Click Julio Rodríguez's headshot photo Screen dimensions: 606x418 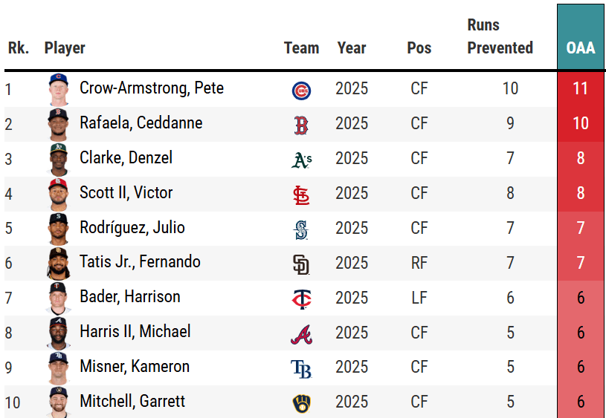[57, 229]
